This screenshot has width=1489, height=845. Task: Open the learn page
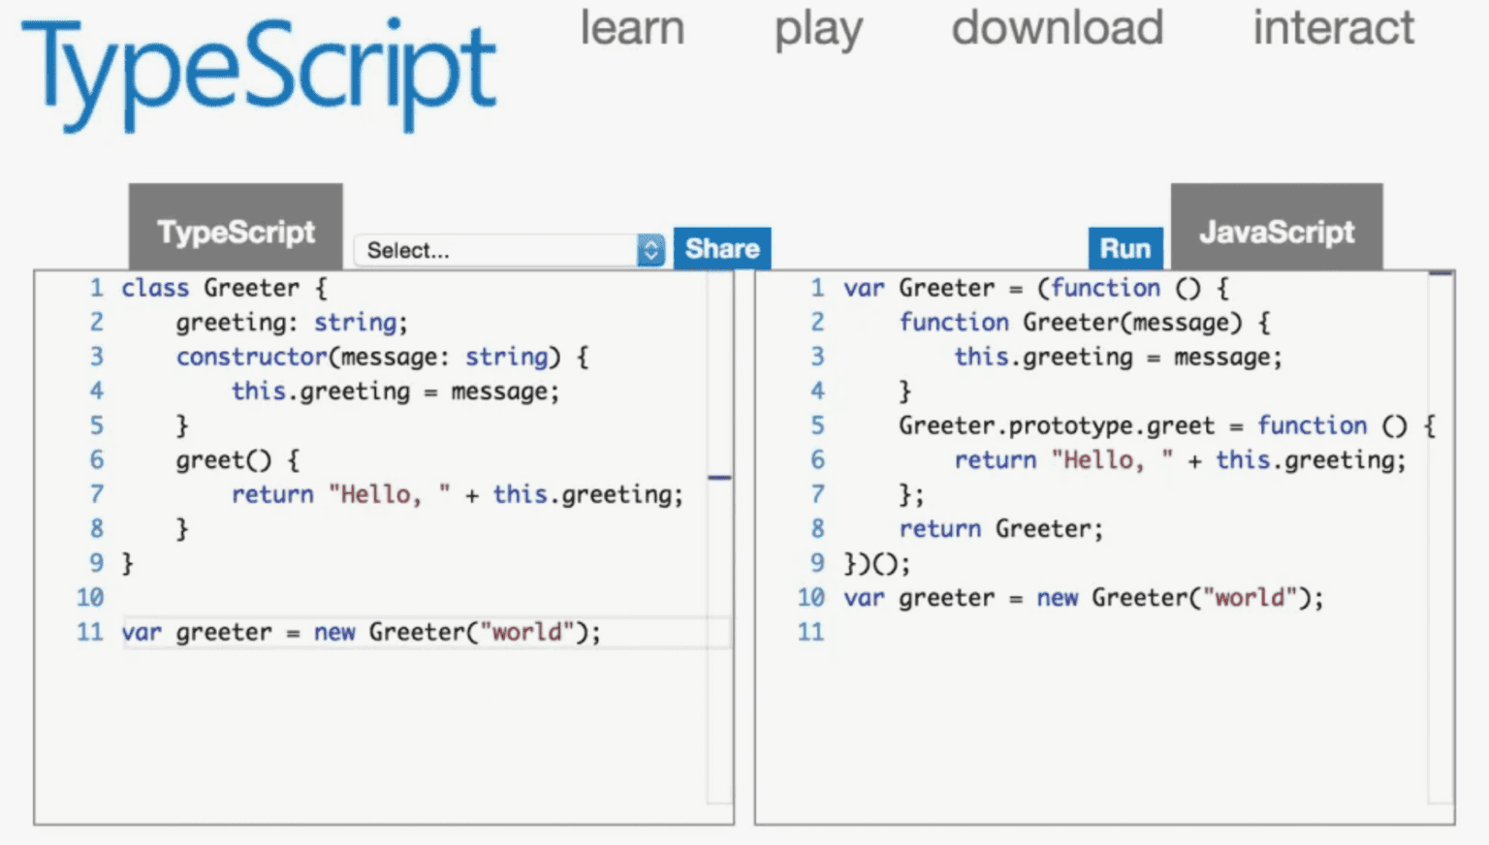pyautogui.click(x=631, y=29)
